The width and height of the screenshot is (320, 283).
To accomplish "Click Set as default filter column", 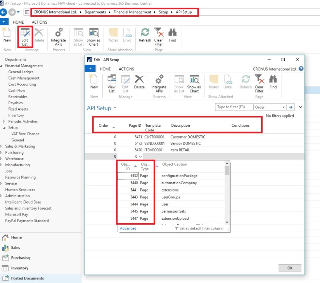I will (x=199, y=228).
